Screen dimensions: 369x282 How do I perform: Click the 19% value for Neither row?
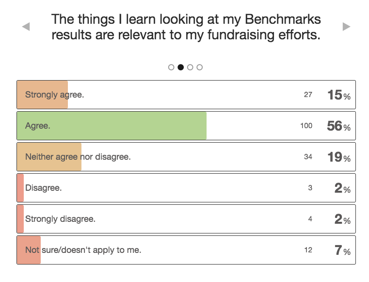click(x=339, y=157)
